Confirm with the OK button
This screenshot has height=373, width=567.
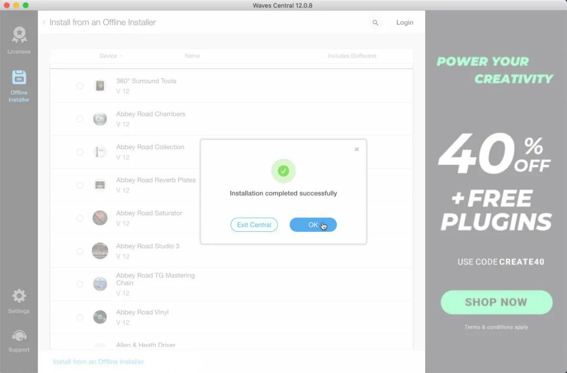coord(313,225)
